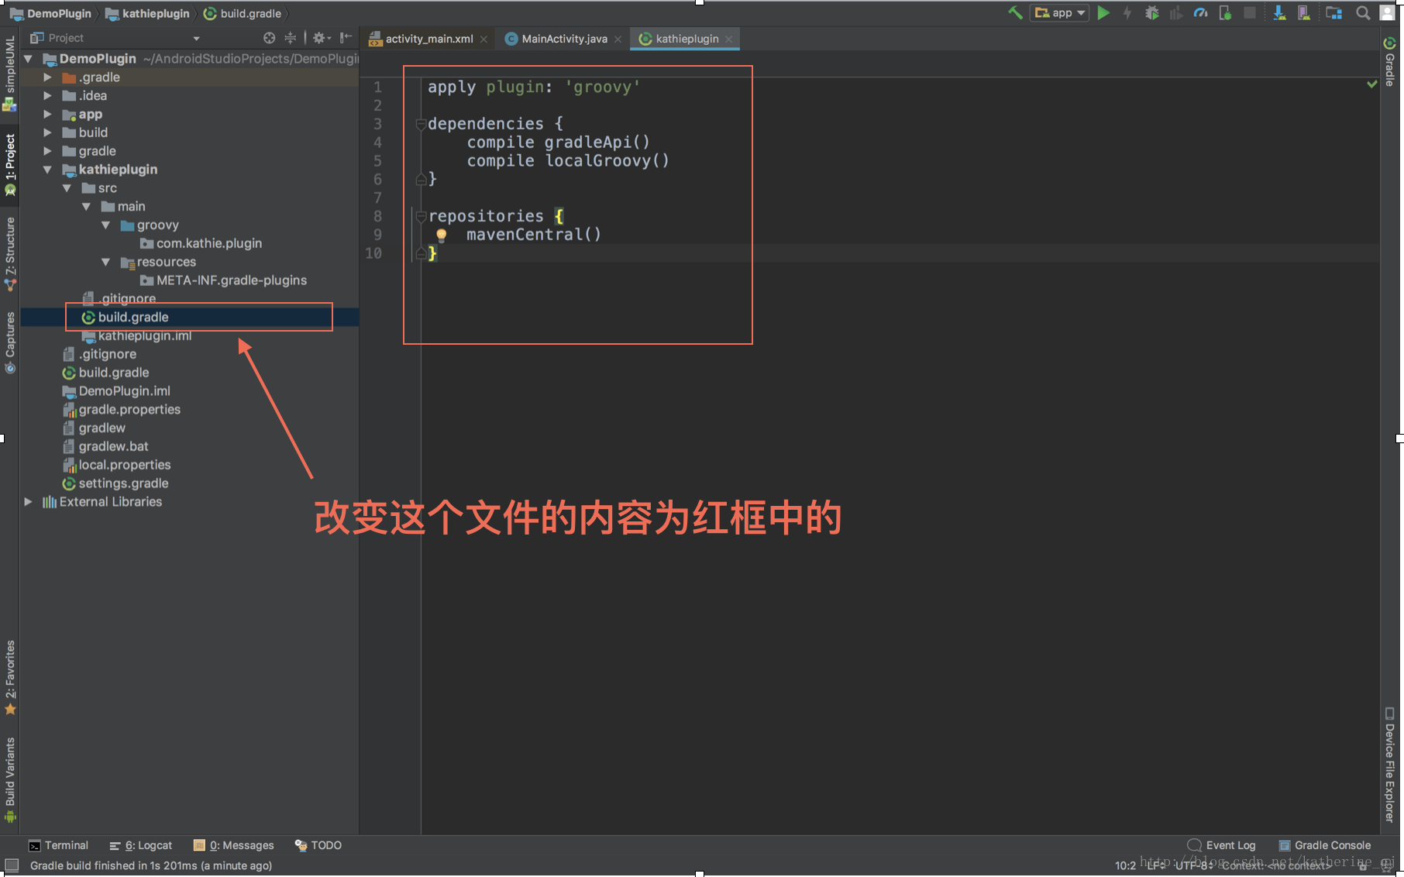Open the Project Structure icon
The width and height of the screenshot is (1404, 877).
[x=1333, y=12]
